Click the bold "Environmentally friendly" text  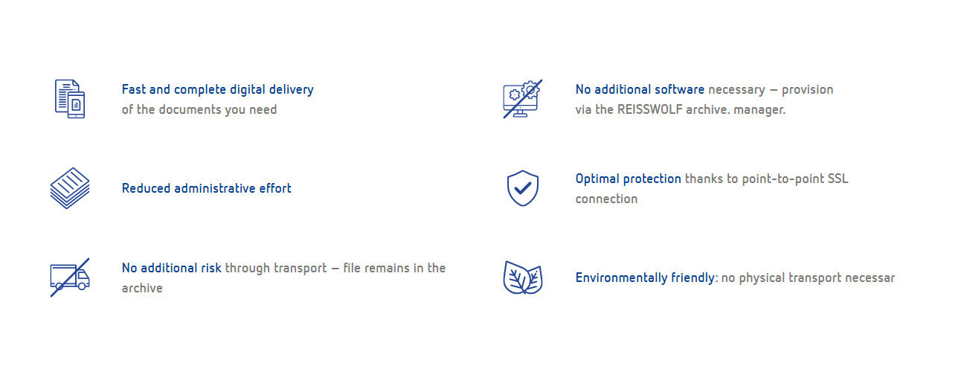[645, 278]
